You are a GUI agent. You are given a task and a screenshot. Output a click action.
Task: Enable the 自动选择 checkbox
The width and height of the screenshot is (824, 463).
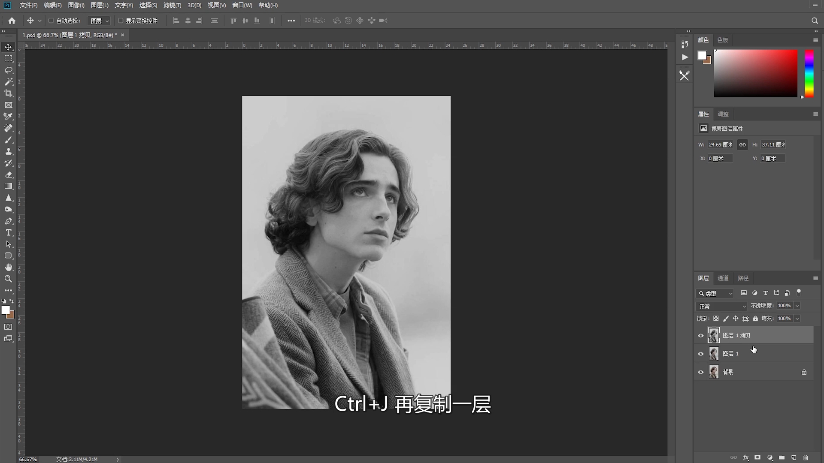coord(51,21)
